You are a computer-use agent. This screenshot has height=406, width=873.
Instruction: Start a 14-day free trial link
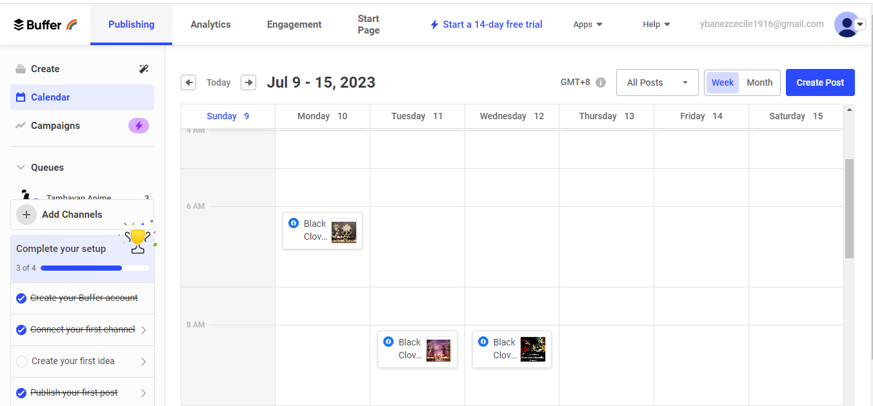[x=487, y=24]
